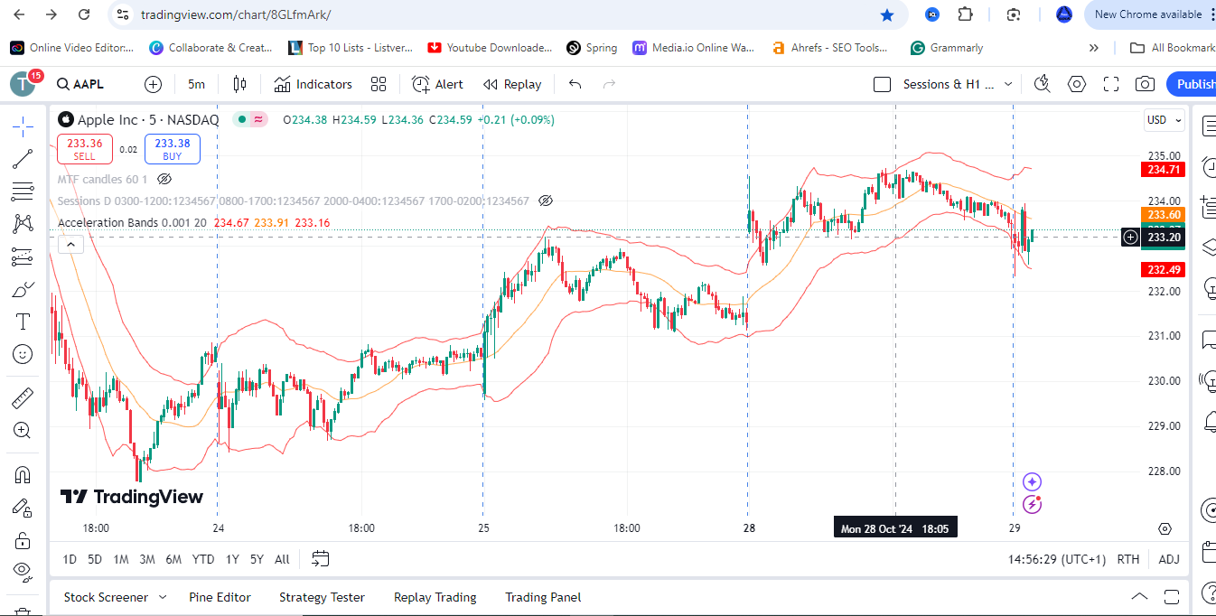Open the layout templates grid icon
Screen dimensions: 1216x616
click(379, 84)
